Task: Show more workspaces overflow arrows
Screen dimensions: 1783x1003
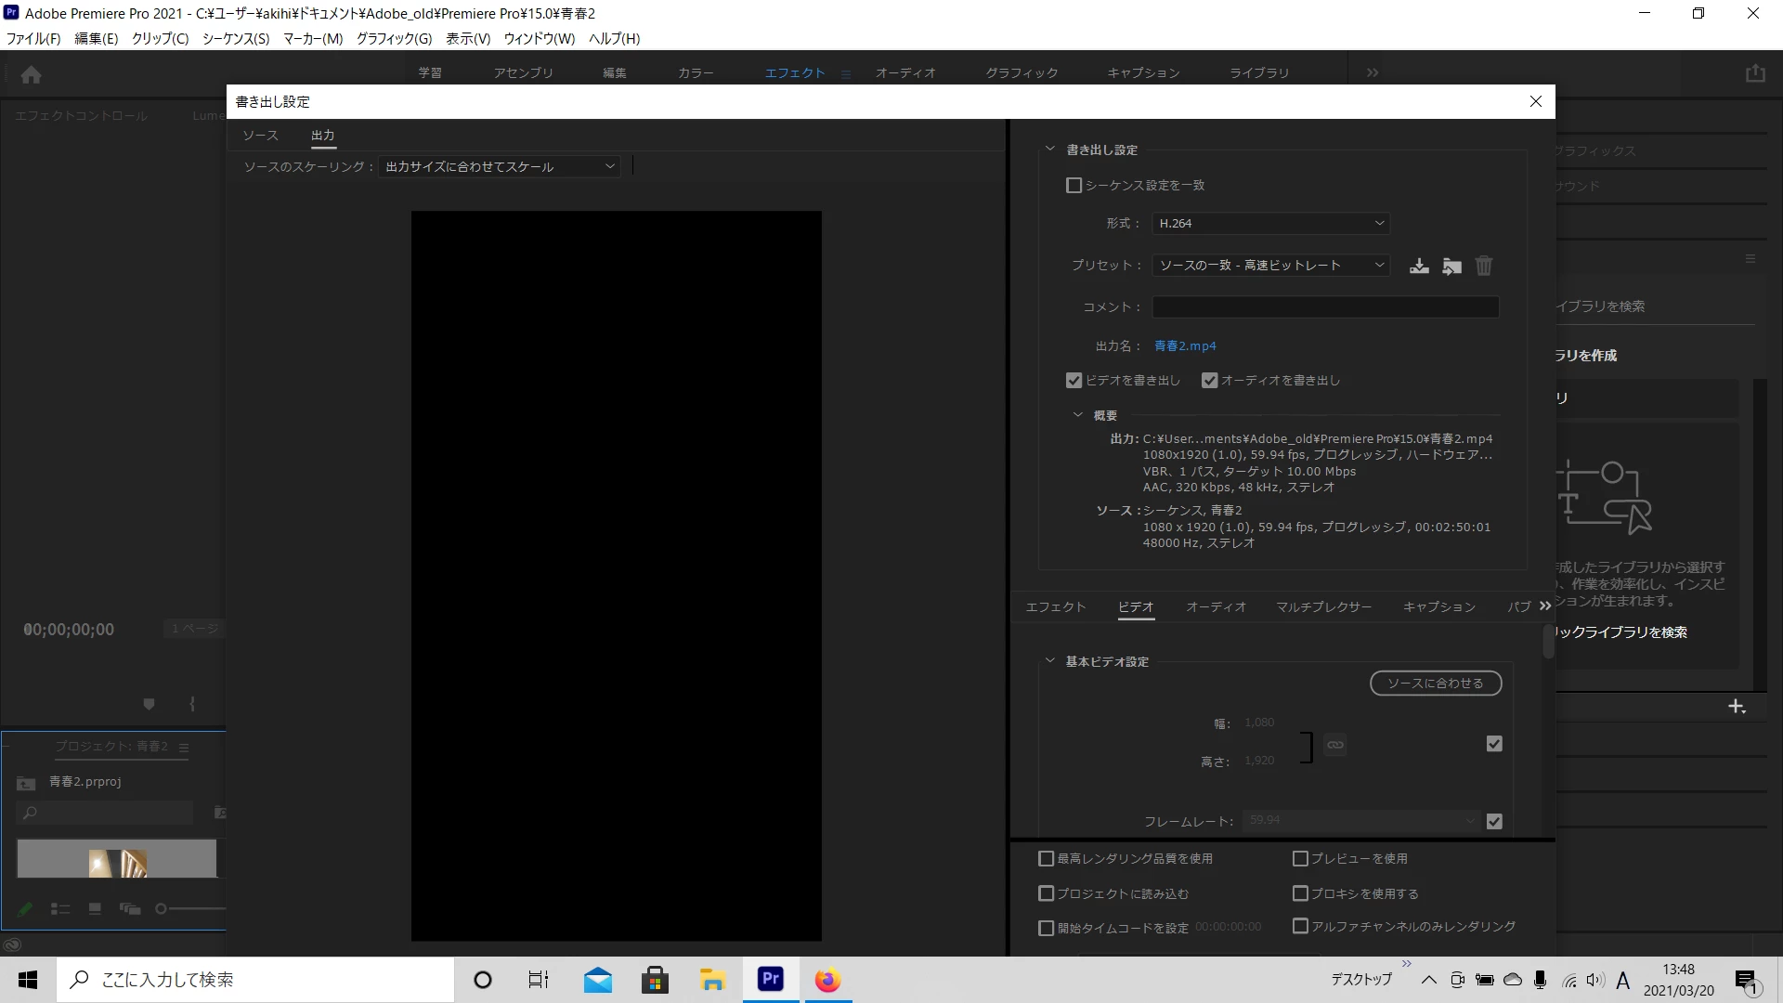Action: coord(1373,72)
